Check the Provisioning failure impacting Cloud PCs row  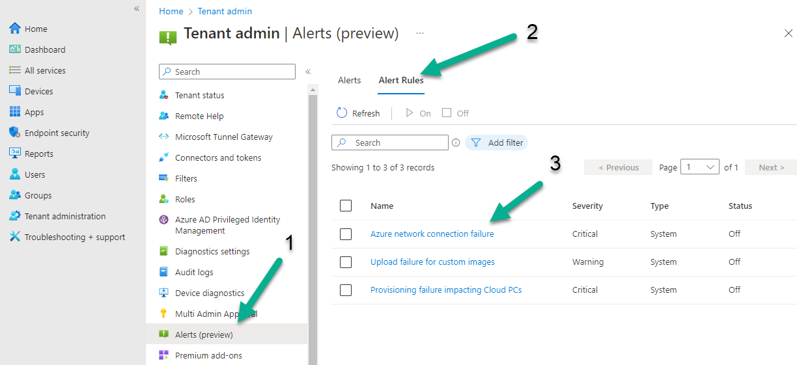click(346, 290)
